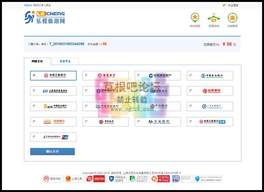Click the 关注微信 link text
The width and height of the screenshot is (264, 192).
(x=233, y=5)
